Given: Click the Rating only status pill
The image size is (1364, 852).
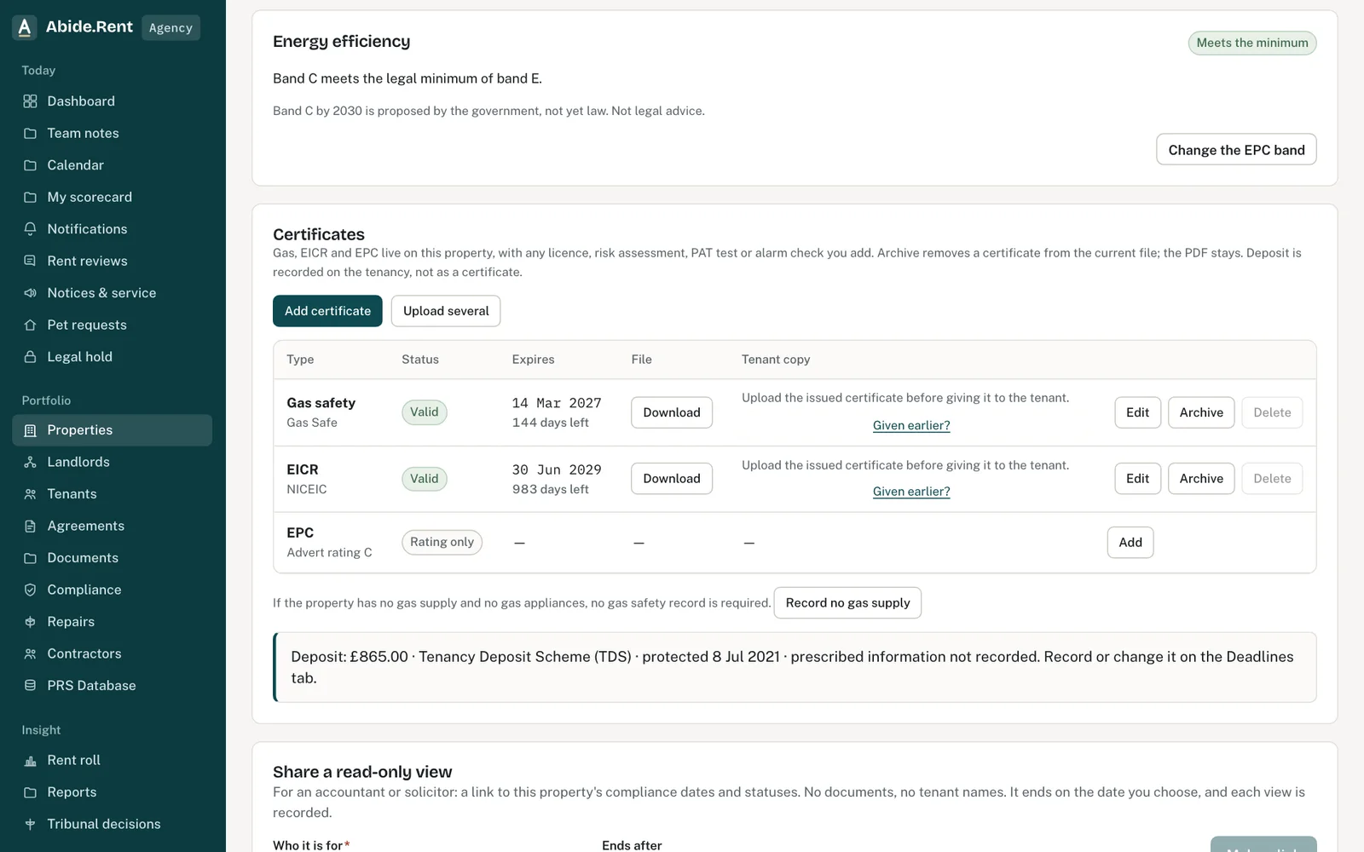Looking at the screenshot, I should [442, 542].
